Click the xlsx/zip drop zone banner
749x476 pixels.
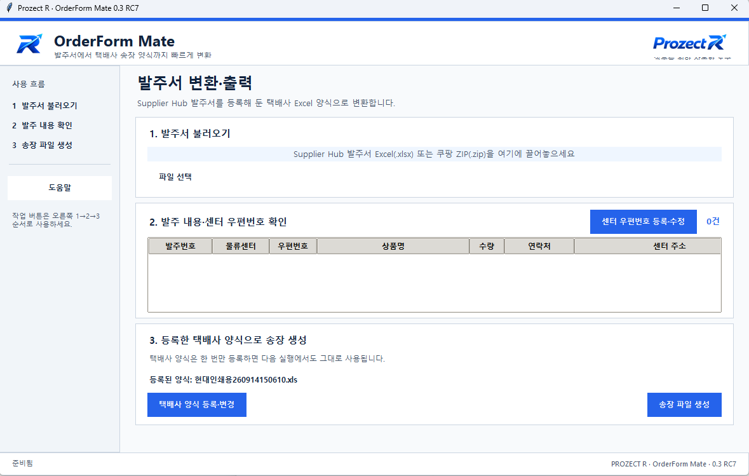tap(434, 154)
